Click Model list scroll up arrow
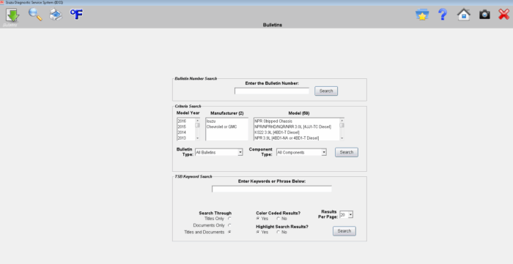Viewport: 513px width, 264px height. (342, 121)
